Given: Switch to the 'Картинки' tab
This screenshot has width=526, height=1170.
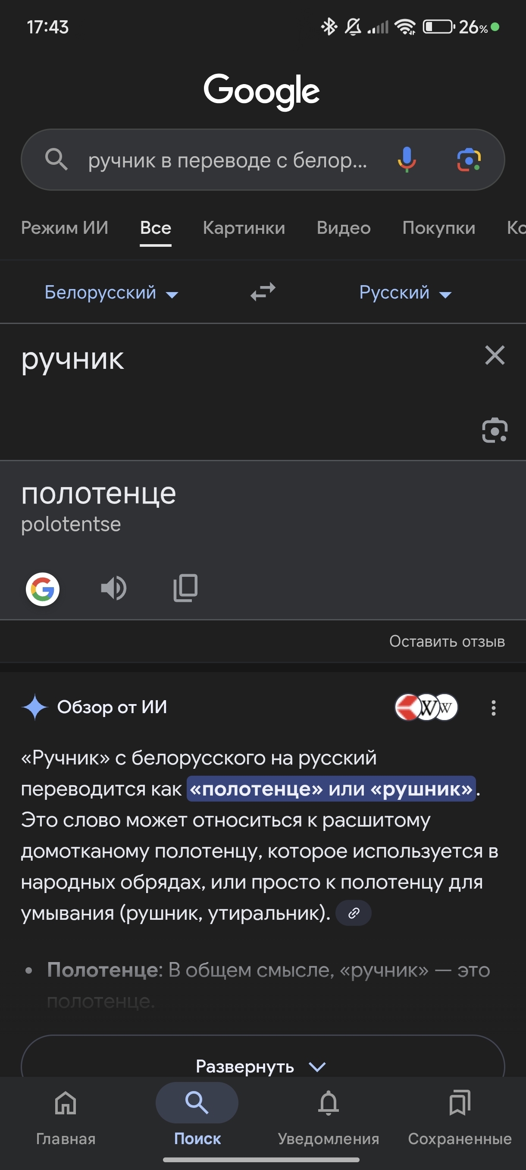Looking at the screenshot, I should tap(244, 228).
